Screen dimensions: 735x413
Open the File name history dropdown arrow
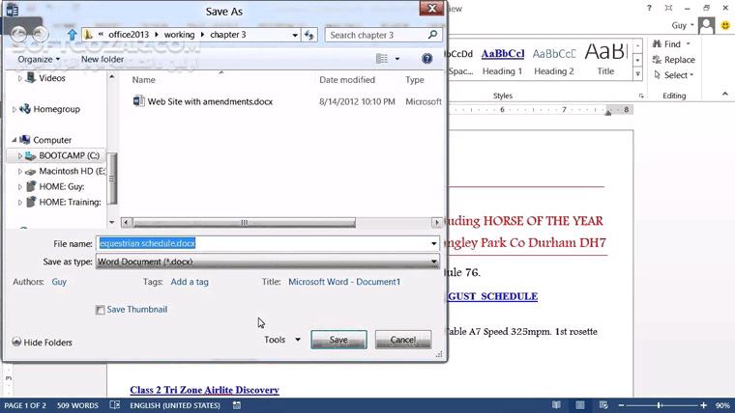[434, 244]
